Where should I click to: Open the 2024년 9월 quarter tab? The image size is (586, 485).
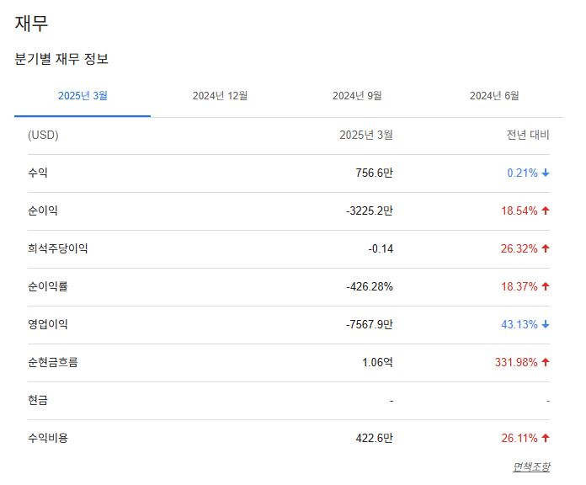pos(357,96)
